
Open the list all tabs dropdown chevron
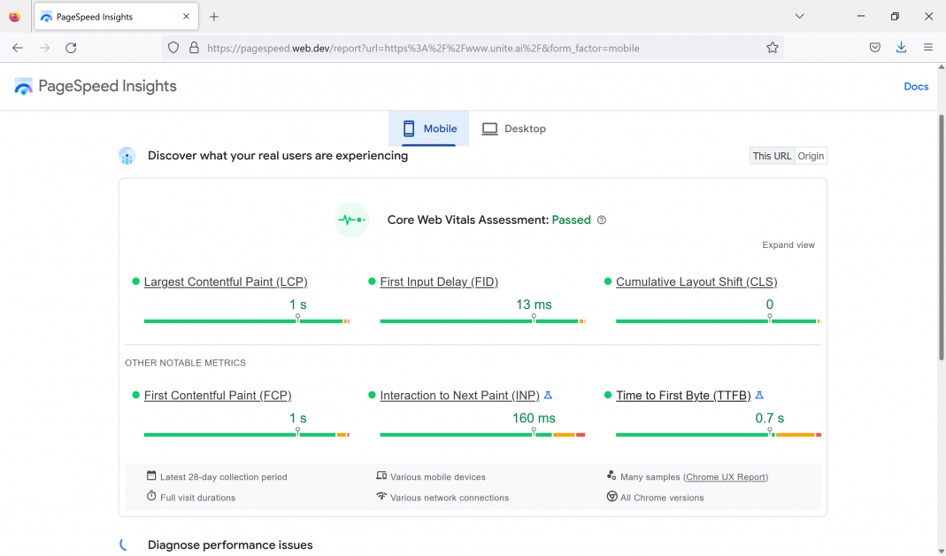pyautogui.click(x=799, y=17)
